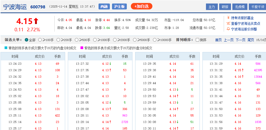Add stock with +加自选 button
This screenshot has width=266, height=130.
(142, 6)
